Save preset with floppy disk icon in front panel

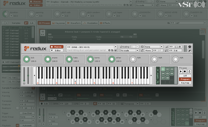click(115, 50)
